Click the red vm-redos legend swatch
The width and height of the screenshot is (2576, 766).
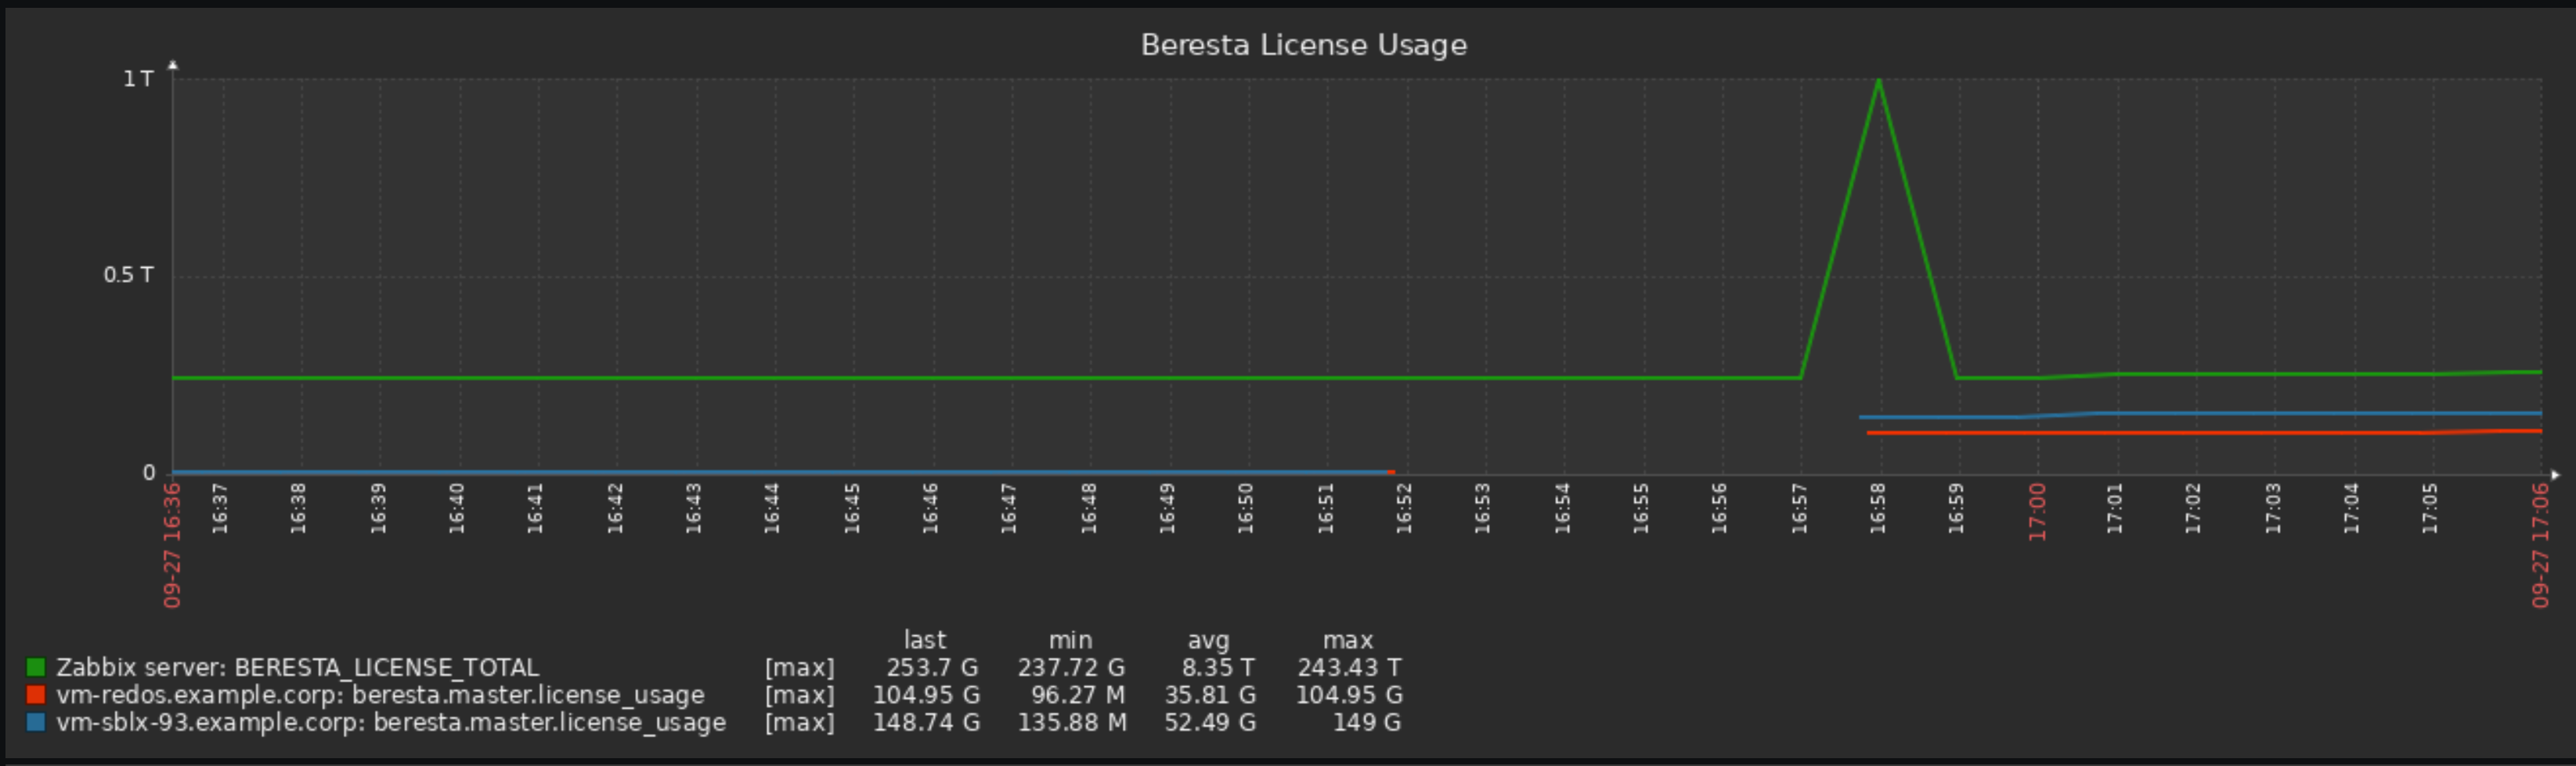coord(36,694)
